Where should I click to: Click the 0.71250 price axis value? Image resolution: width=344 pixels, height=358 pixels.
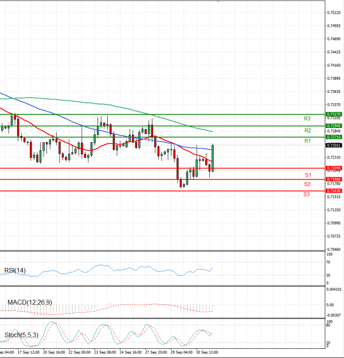coord(334,210)
